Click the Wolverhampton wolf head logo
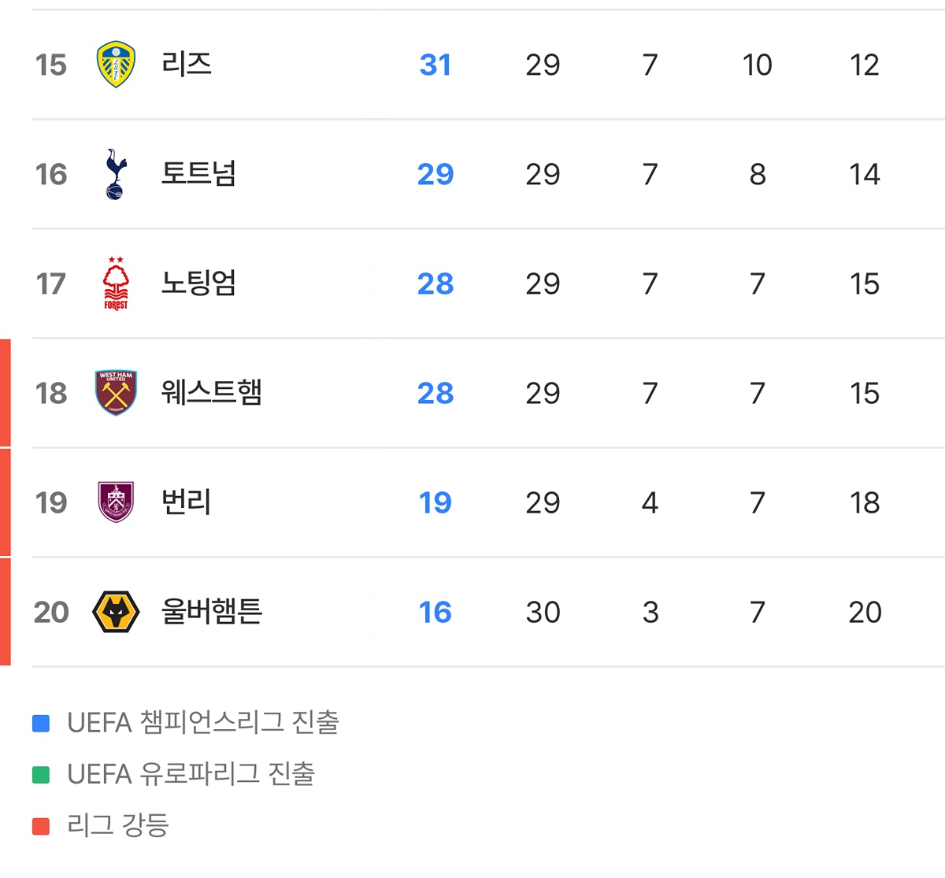 pos(116,612)
